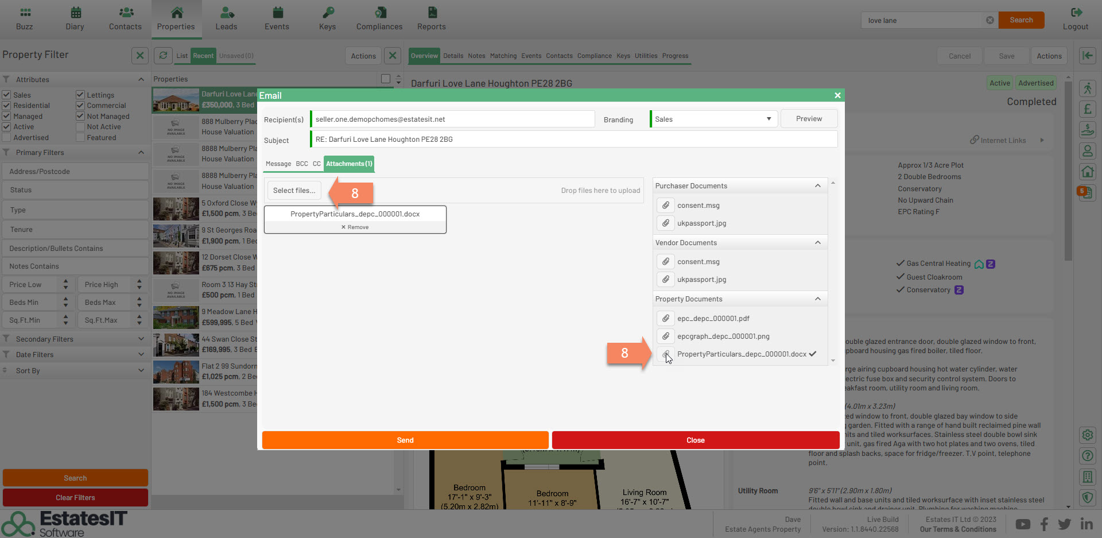Collapse the Purchaser Documents section
Image resolution: width=1102 pixels, height=538 pixels.
point(818,185)
